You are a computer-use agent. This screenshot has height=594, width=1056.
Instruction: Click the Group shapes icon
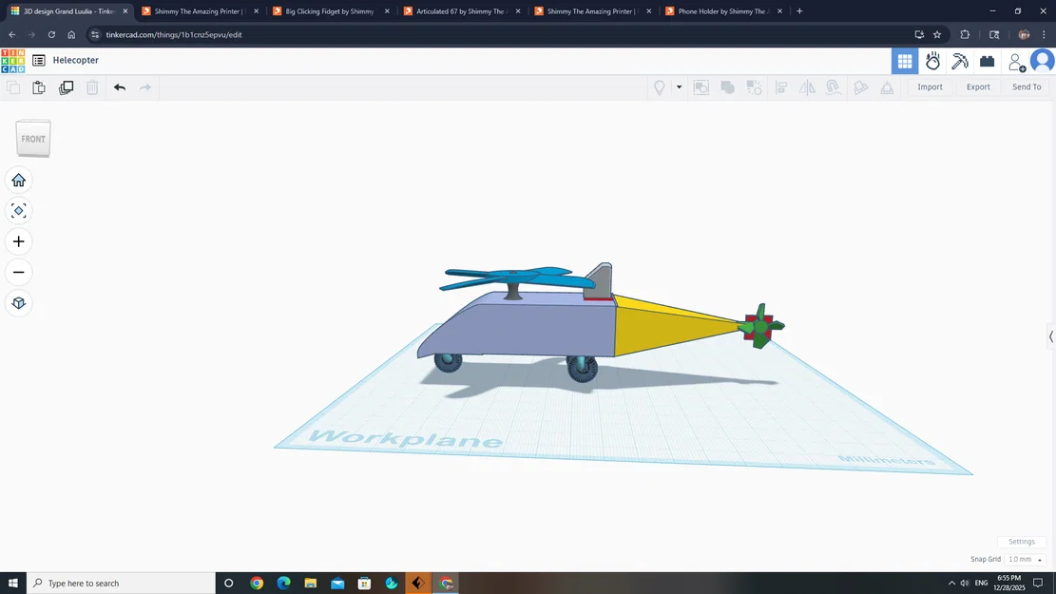727,87
